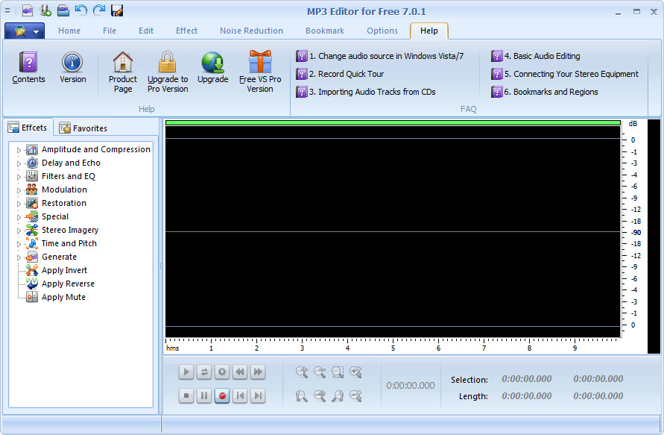Open the Bookmark ribbon tab

pos(325,31)
